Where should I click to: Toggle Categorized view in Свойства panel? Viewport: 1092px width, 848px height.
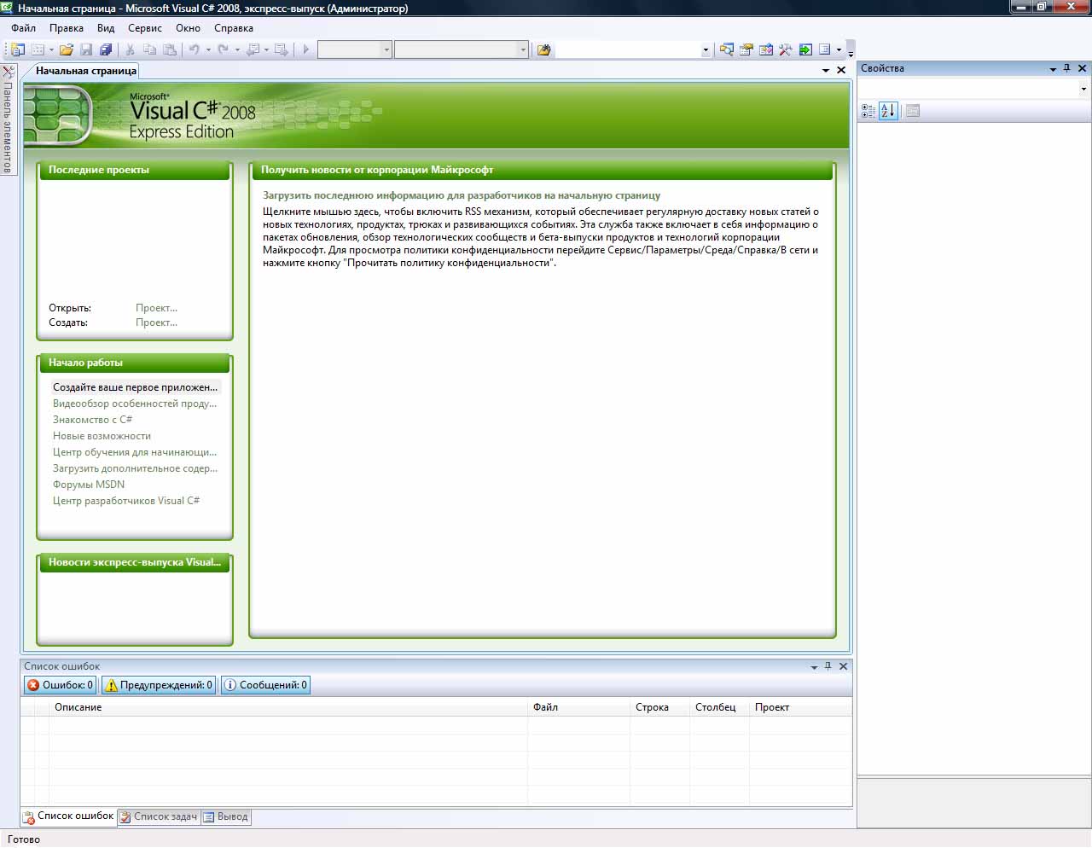tap(868, 111)
